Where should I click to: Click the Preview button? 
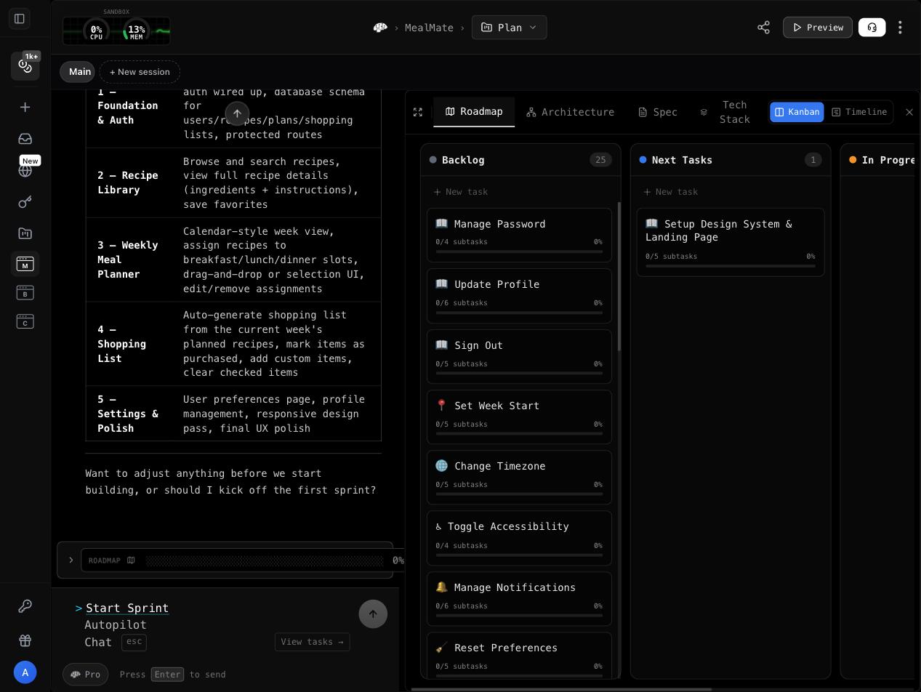click(817, 28)
